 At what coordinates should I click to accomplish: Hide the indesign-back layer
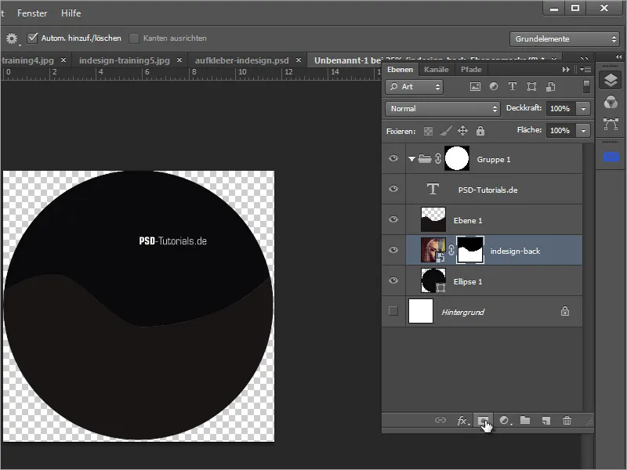(x=393, y=250)
